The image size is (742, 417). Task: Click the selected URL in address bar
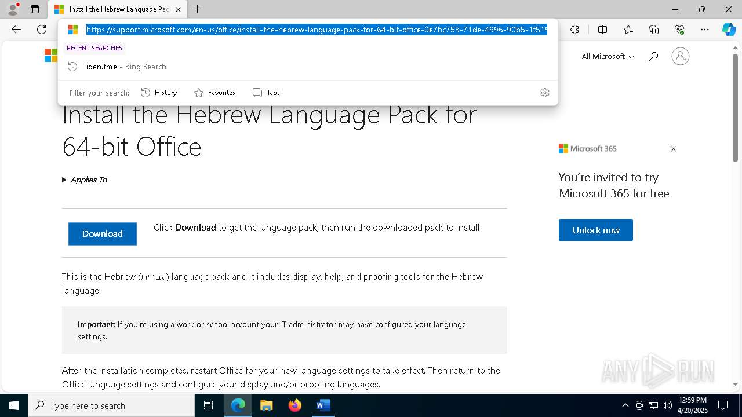[317, 30]
